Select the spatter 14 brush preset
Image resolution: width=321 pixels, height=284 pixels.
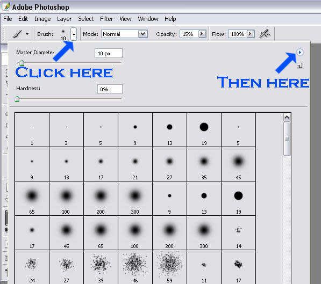point(238,233)
